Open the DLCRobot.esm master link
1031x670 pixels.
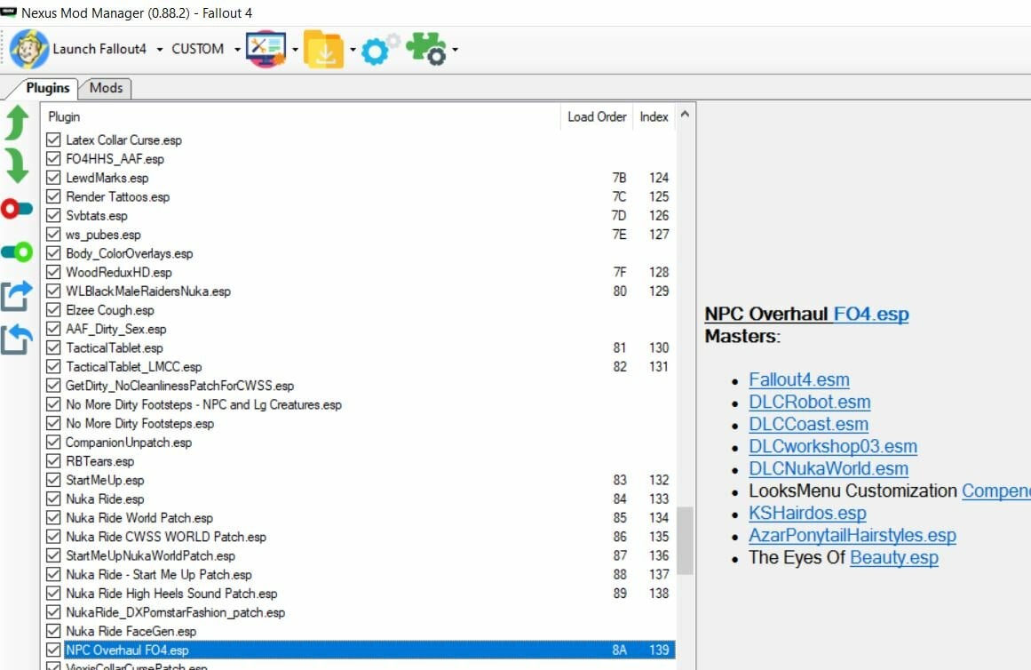point(809,403)
